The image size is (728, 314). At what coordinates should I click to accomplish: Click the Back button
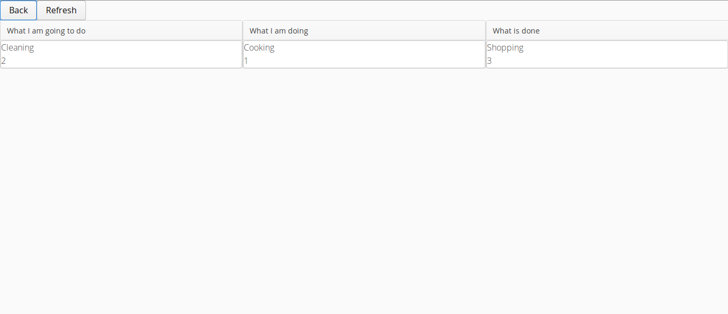pyautogui.click(x=19, y=10)
